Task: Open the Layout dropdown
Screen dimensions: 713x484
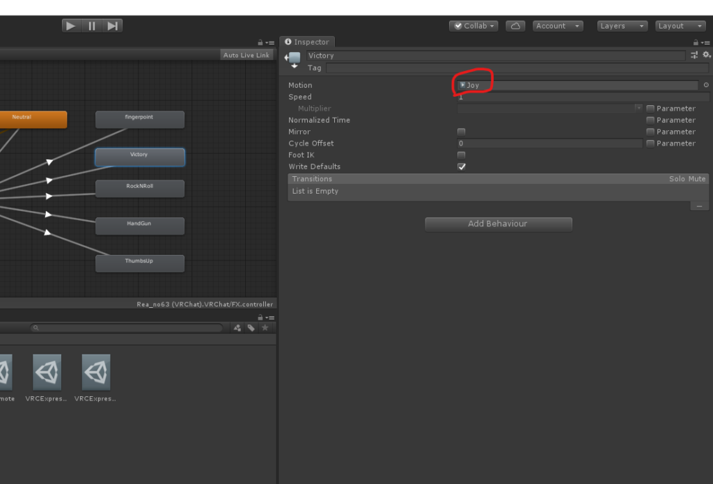Action: pos(680,26)
